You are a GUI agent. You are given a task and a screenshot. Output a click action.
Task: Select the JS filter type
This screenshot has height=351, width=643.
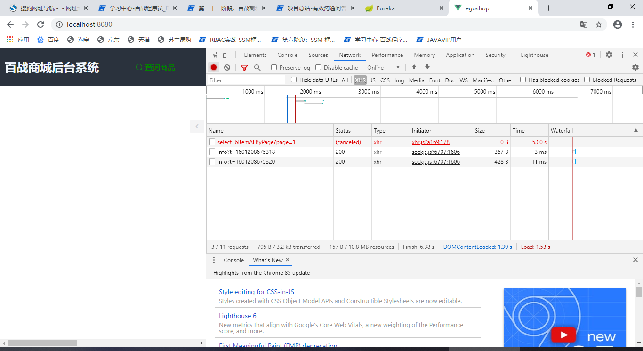click(x=373, y=80)
